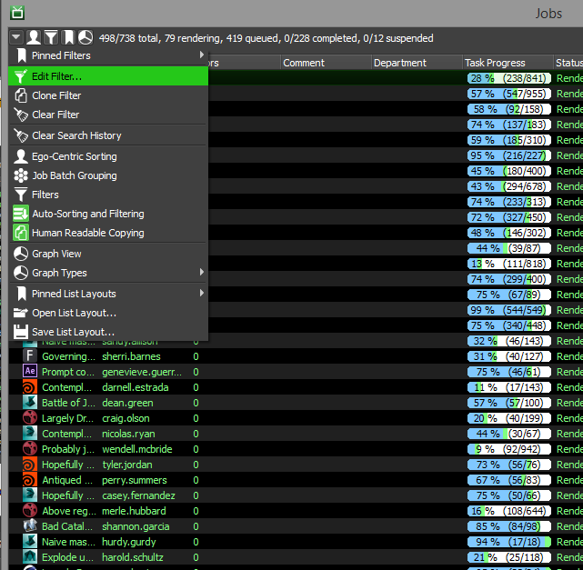Open the toolbar dropdown arrow menu

coord(16,37)
